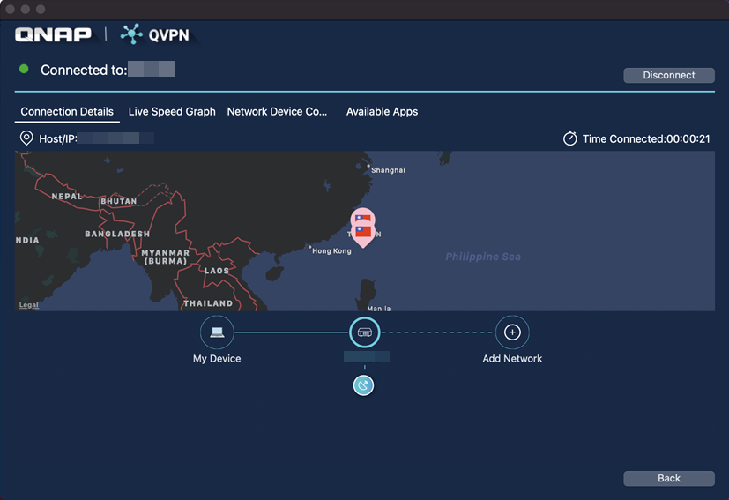This screenshot has height=500, width=729.
Task: Click the Manila label on the map
Action: point(379,309)
